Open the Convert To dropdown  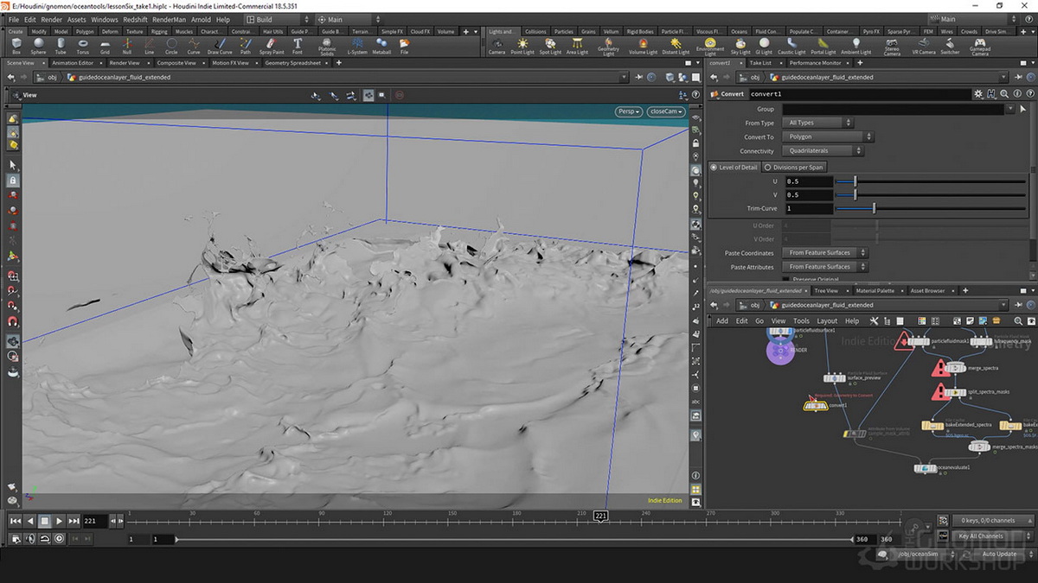pos(828,136)
